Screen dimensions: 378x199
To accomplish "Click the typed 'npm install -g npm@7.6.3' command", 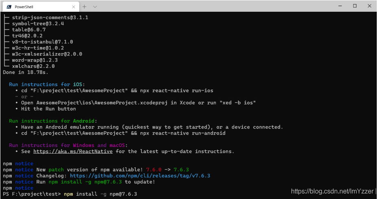I will coord(100,194).
